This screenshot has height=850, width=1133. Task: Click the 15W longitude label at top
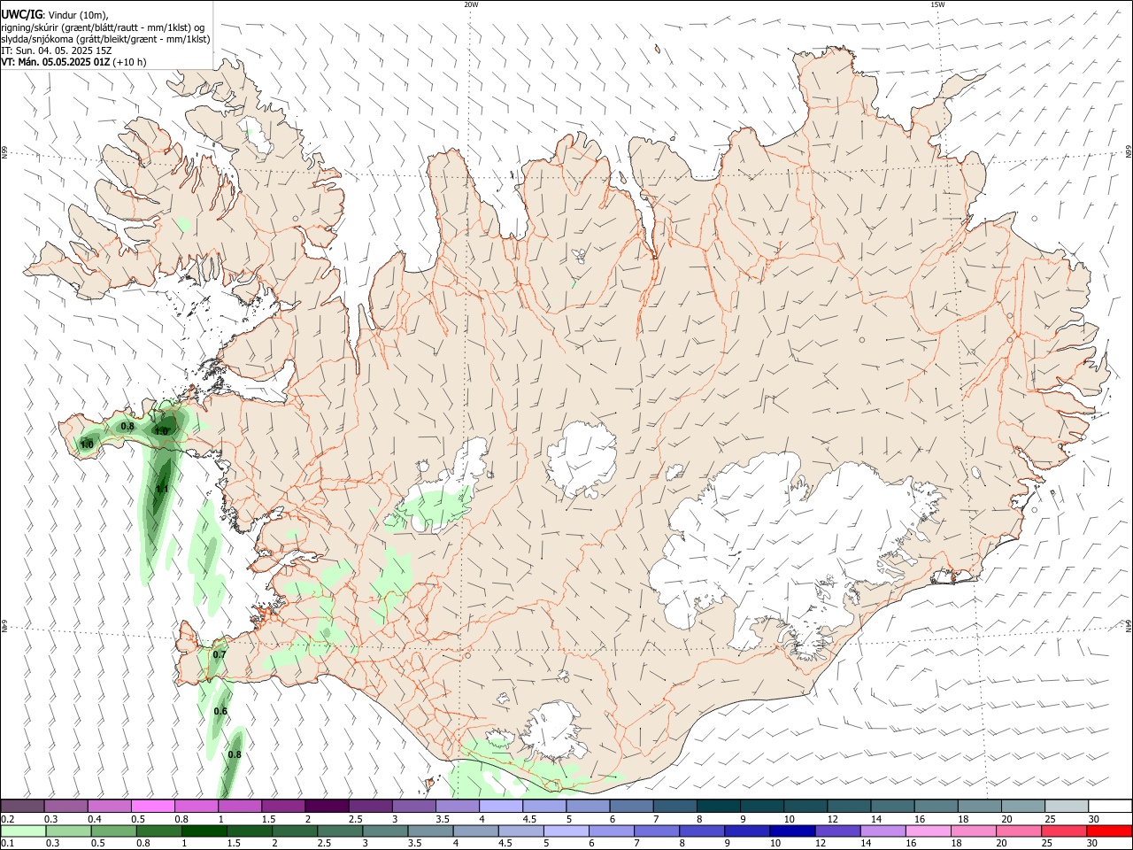coord(938,4)
